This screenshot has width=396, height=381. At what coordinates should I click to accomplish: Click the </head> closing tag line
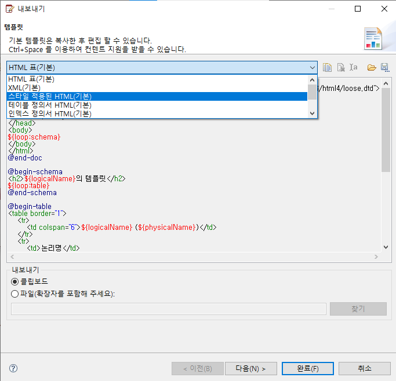pyautogui.click(x=22, y=123)
